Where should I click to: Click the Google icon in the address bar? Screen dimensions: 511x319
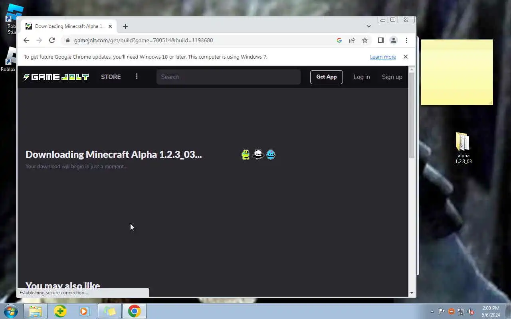pyautogui.click(x=339, y=40)
